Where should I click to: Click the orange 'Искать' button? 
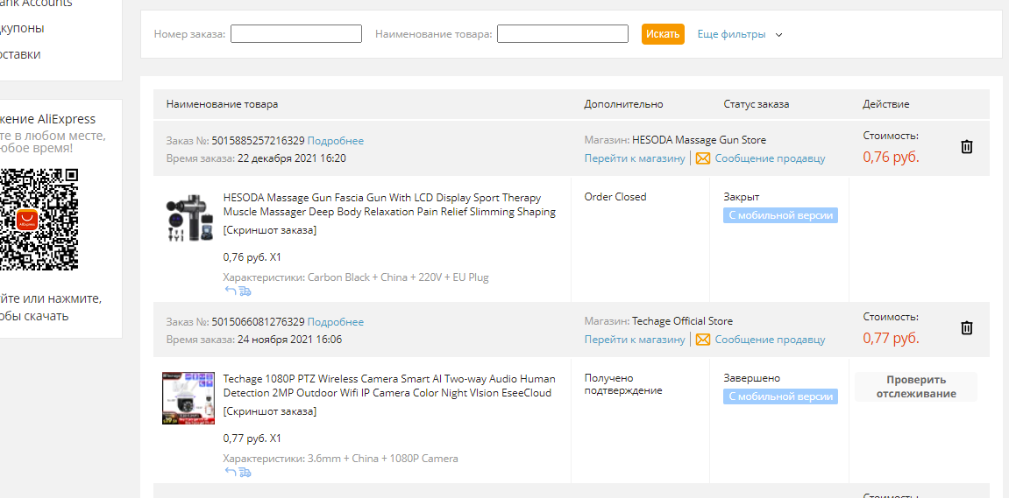click(x=663, y=34)
